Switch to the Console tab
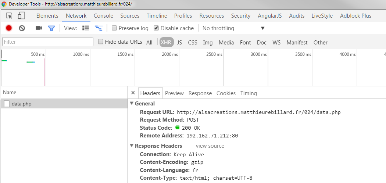Viewport: 386px width, 183px height. 103,16
